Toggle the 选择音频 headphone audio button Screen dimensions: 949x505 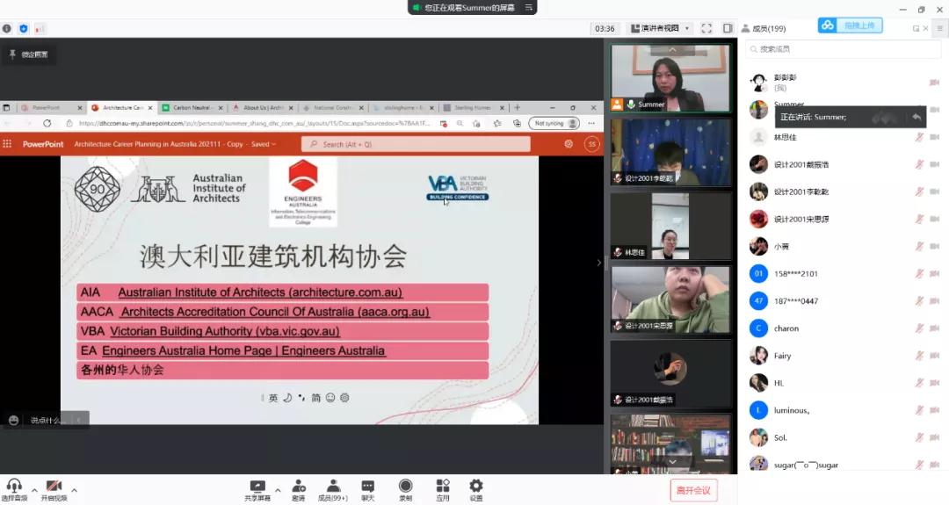(14, 490)
